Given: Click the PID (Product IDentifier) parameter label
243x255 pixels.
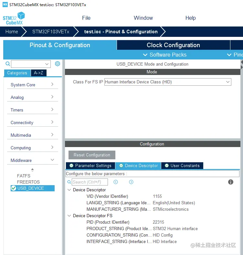Looking at the screenshot, I should coord(108,222).
